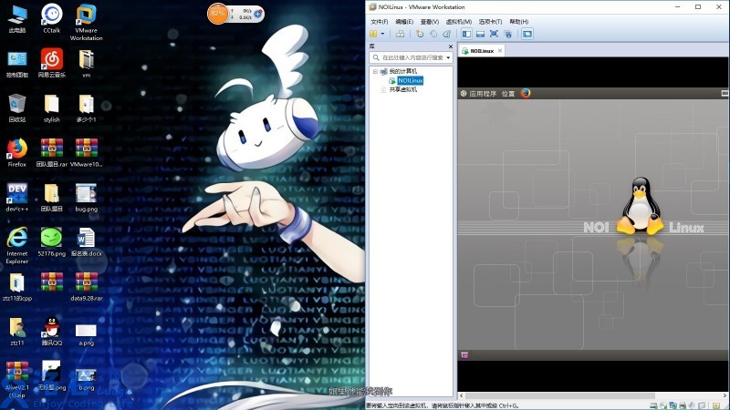Select the 腾讯QQ desktop shortcut
730x410 pixels.
click(52, 331)
